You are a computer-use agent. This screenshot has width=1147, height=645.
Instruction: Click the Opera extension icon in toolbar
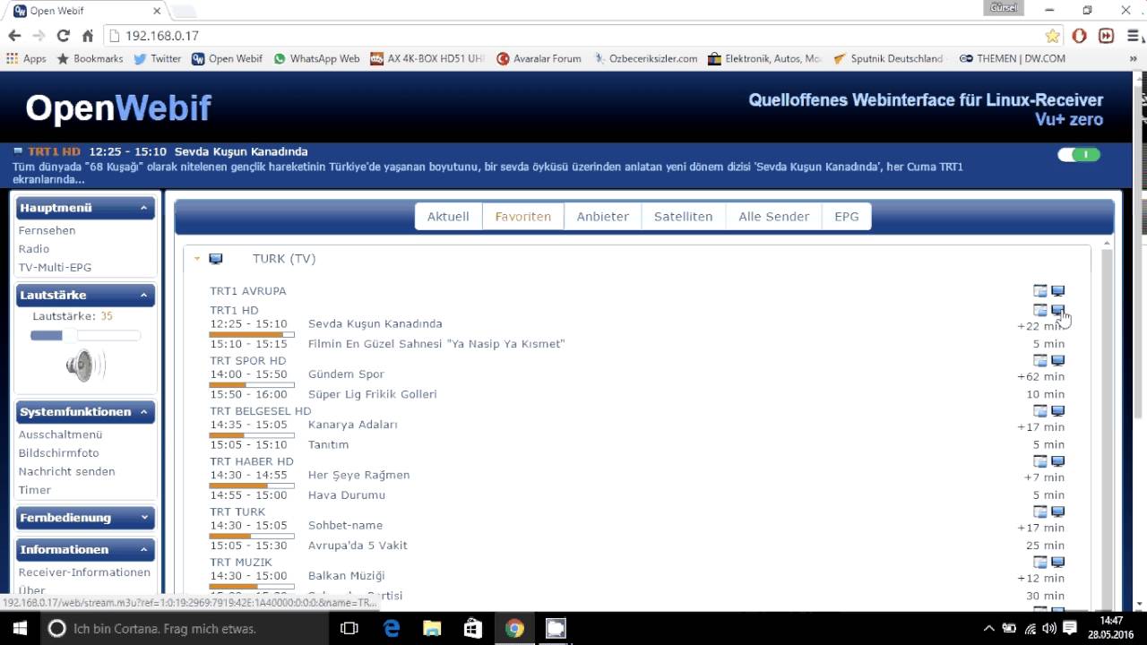pyautogui.click(x=1080, y=36)
